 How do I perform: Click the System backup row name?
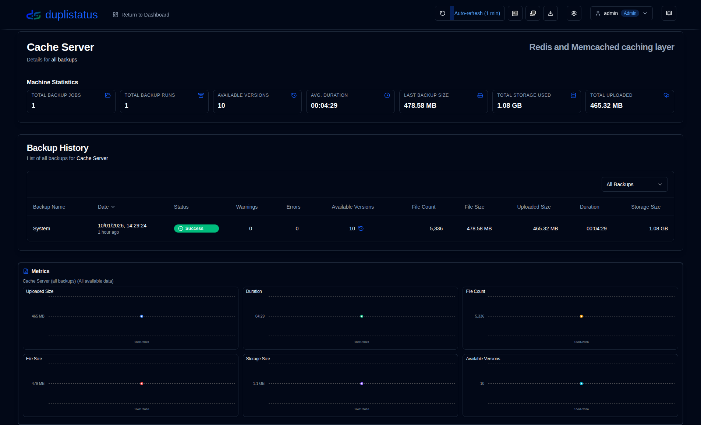(42, 229)
